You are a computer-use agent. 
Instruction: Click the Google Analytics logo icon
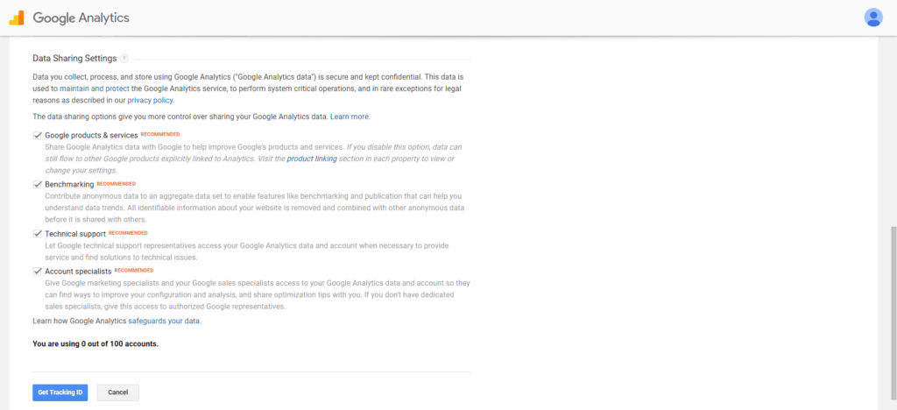(x=16, y=18)
